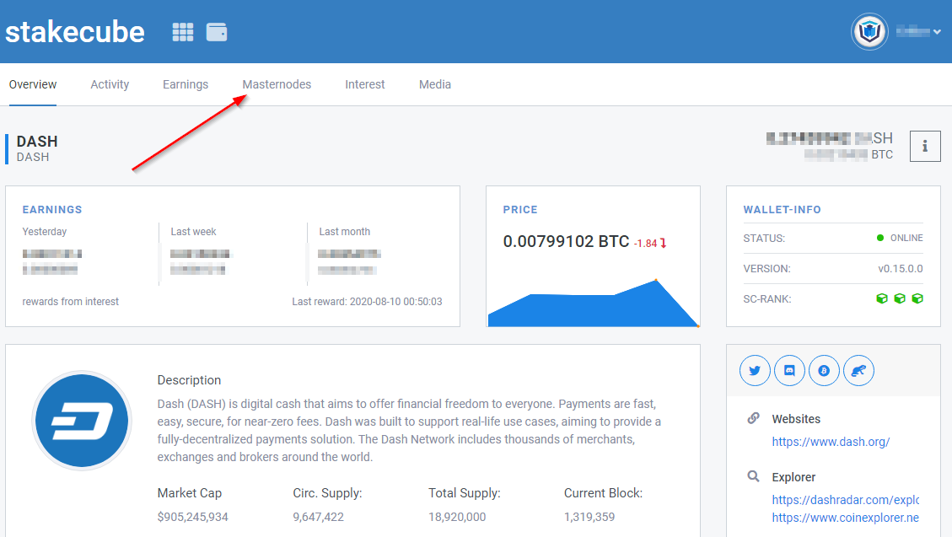Click the Current Block value 1,319,359

pos(589,517)
